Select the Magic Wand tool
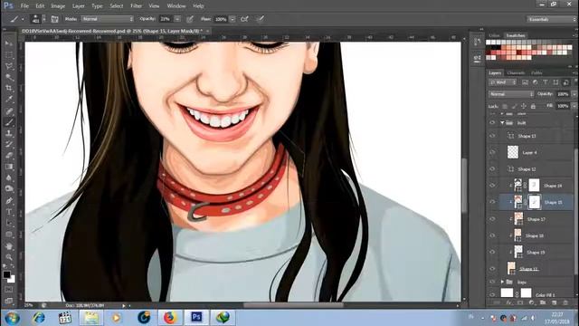Image resolution: width=579 pixels, height=326 pixels. [x=9, y=78]
